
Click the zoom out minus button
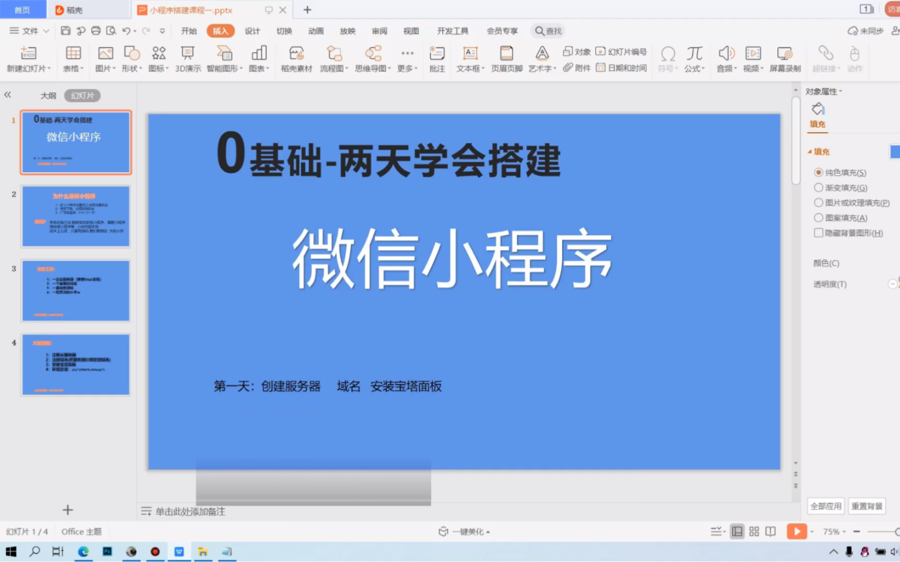click(x=856, y=531)
